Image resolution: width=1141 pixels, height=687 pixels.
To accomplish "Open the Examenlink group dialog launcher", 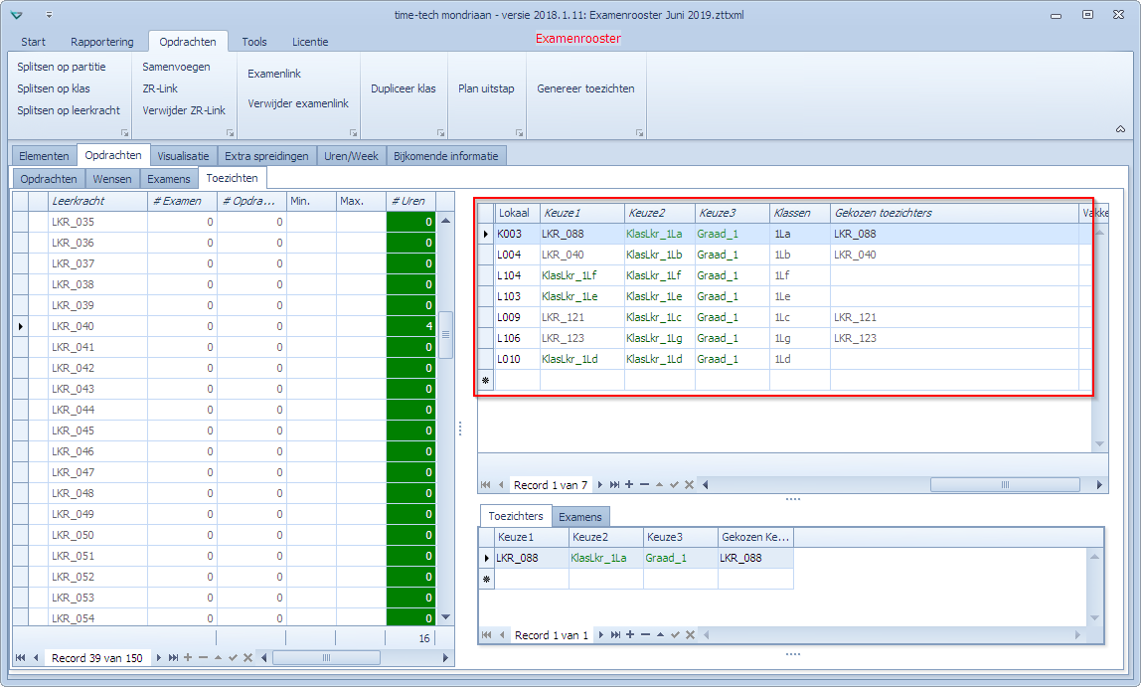I will (353, 133).
